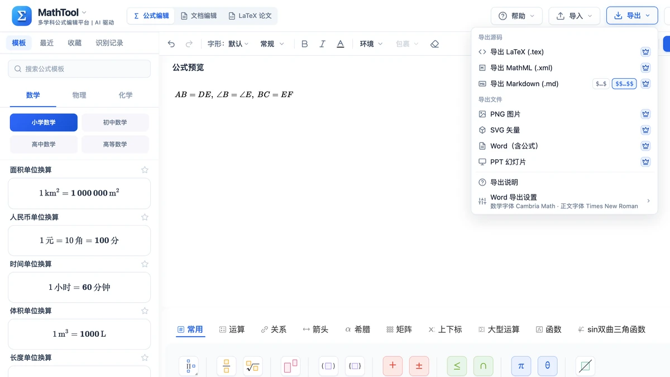Select the $...$ inline Markdown delimiter option
670x377 pixels.
(601, 84)
